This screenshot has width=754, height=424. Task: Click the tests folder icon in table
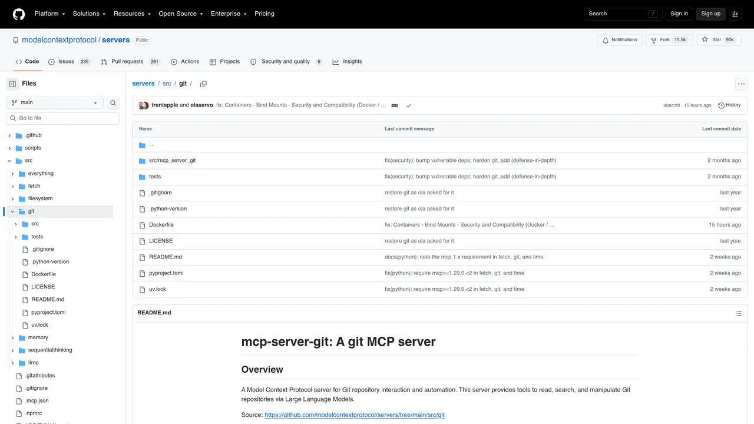coord(142,177)
